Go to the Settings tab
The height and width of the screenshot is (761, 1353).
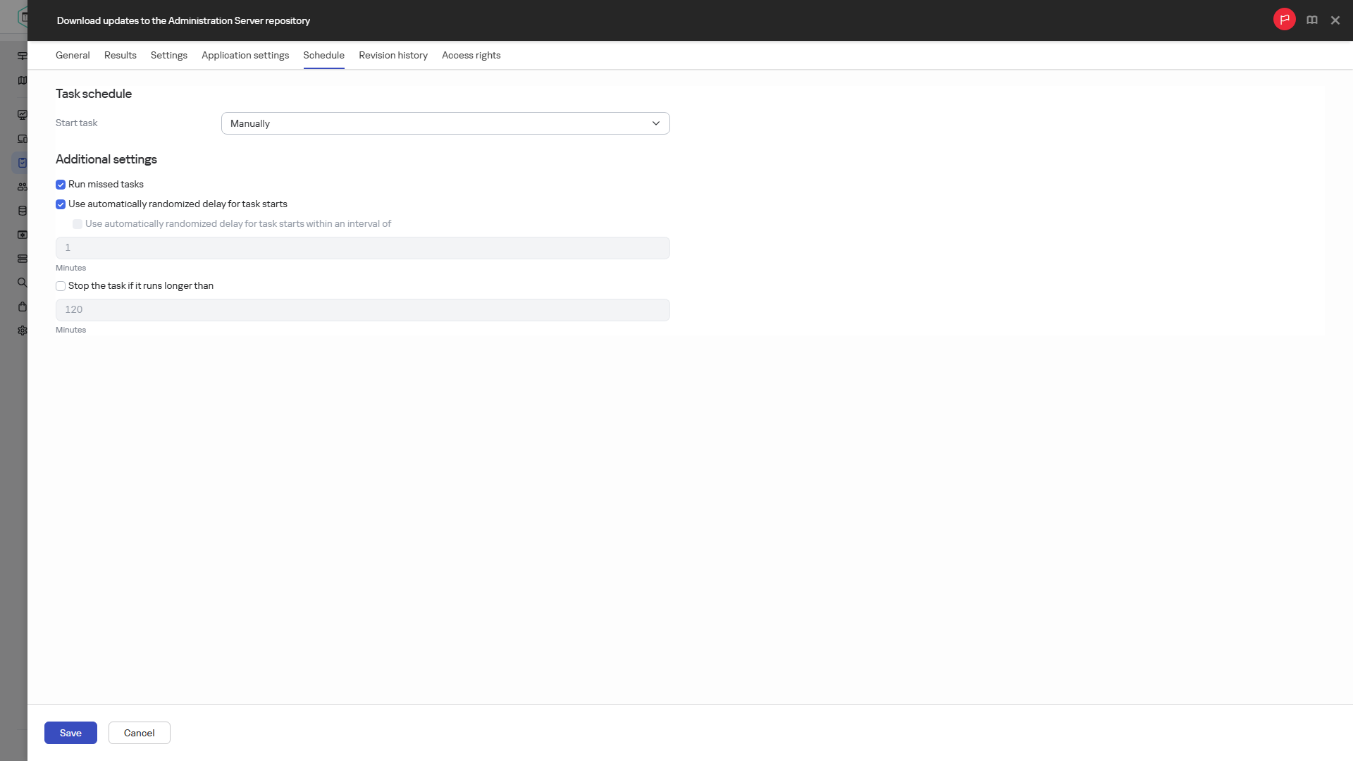point(169,55)
